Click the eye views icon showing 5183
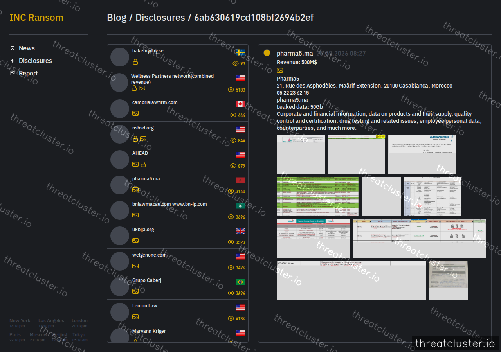Screen dimensions: 501x352 (231, 90)
